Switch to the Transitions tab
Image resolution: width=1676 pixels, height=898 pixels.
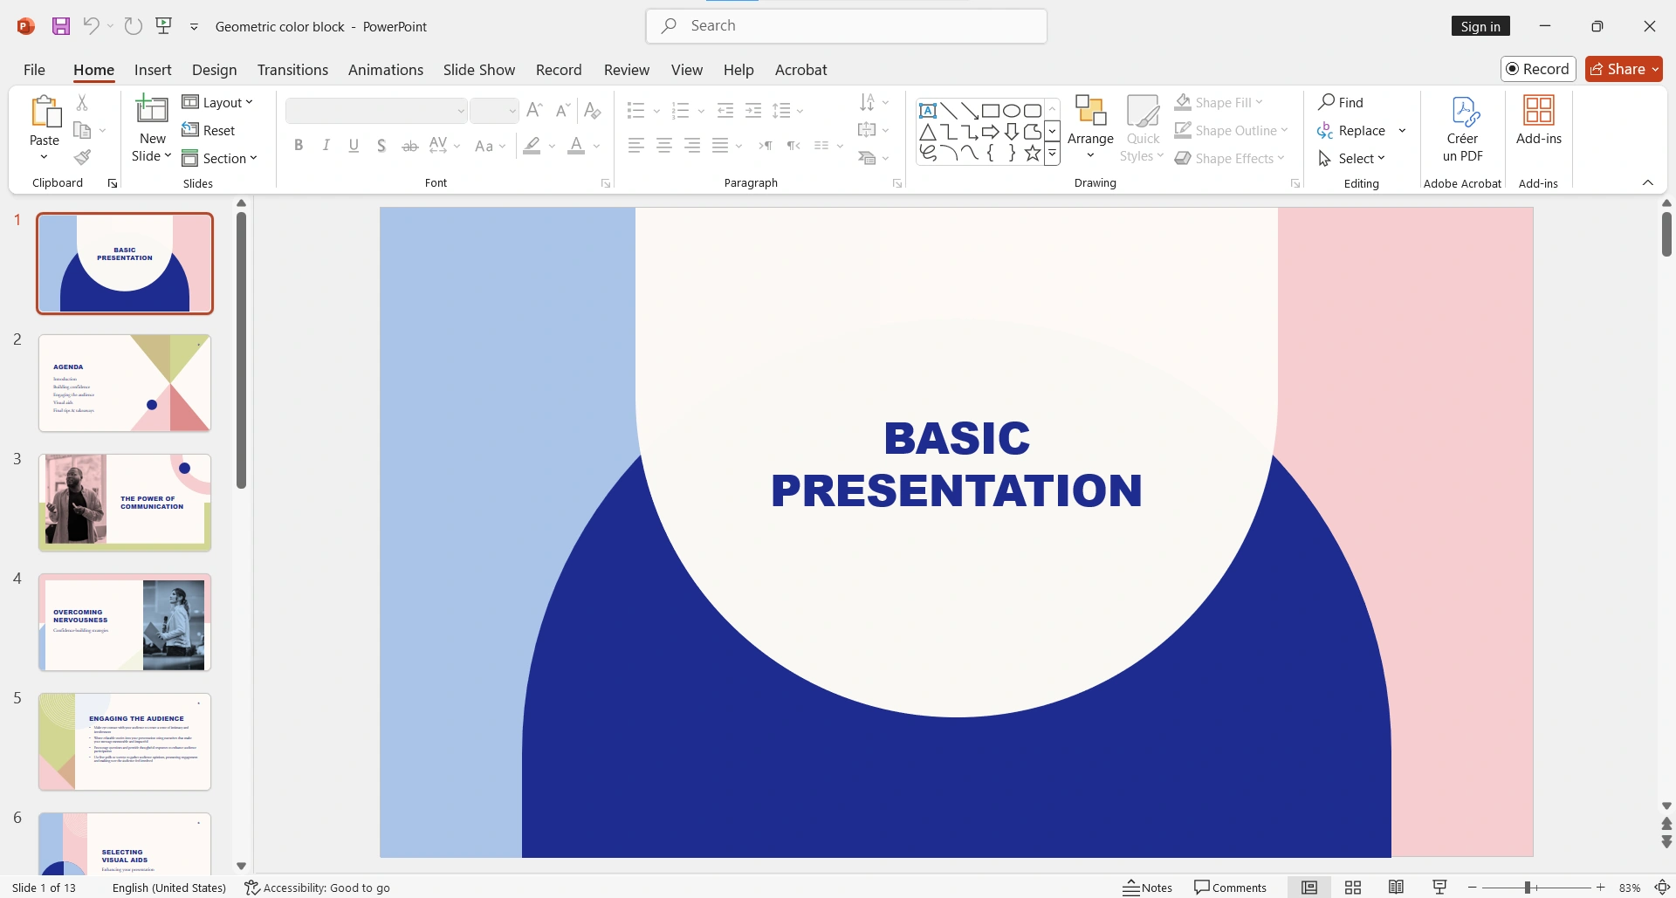click(292, 69)
